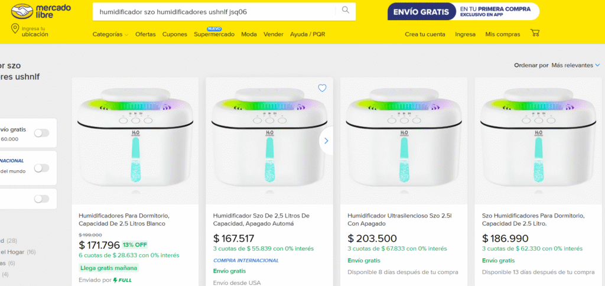Screen dimensions: 605x286
Task: Expand the Categorías dropdown
Action: pyautogui.click(x=110, y=34)
